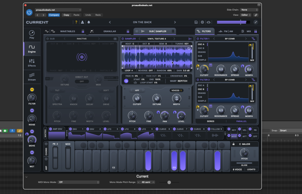Open the View Editor dropdown

coord(246,15)
